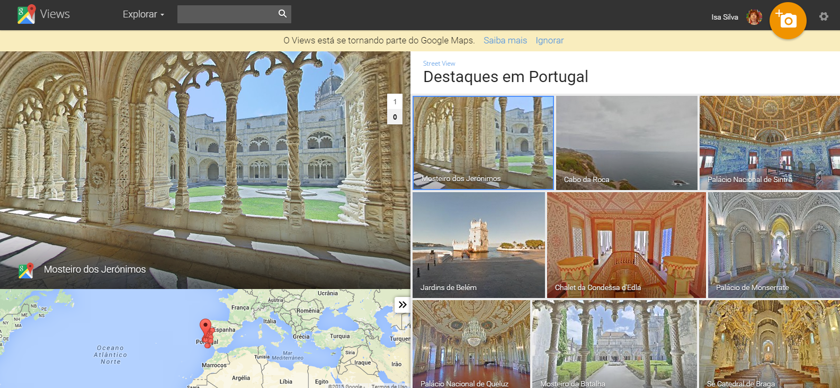840x388 pixels.
Task: Open the settings gear icon
Action: (x=824, y=16)
